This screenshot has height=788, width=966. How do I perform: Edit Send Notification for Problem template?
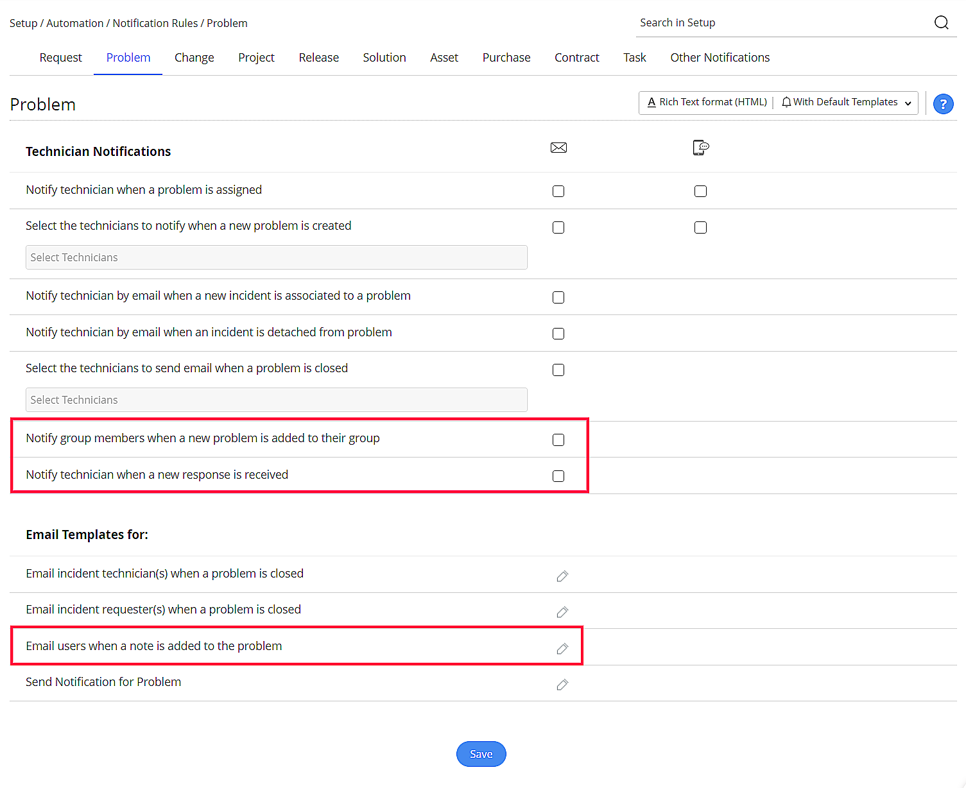pyautogui.click(x=562, y=685)
